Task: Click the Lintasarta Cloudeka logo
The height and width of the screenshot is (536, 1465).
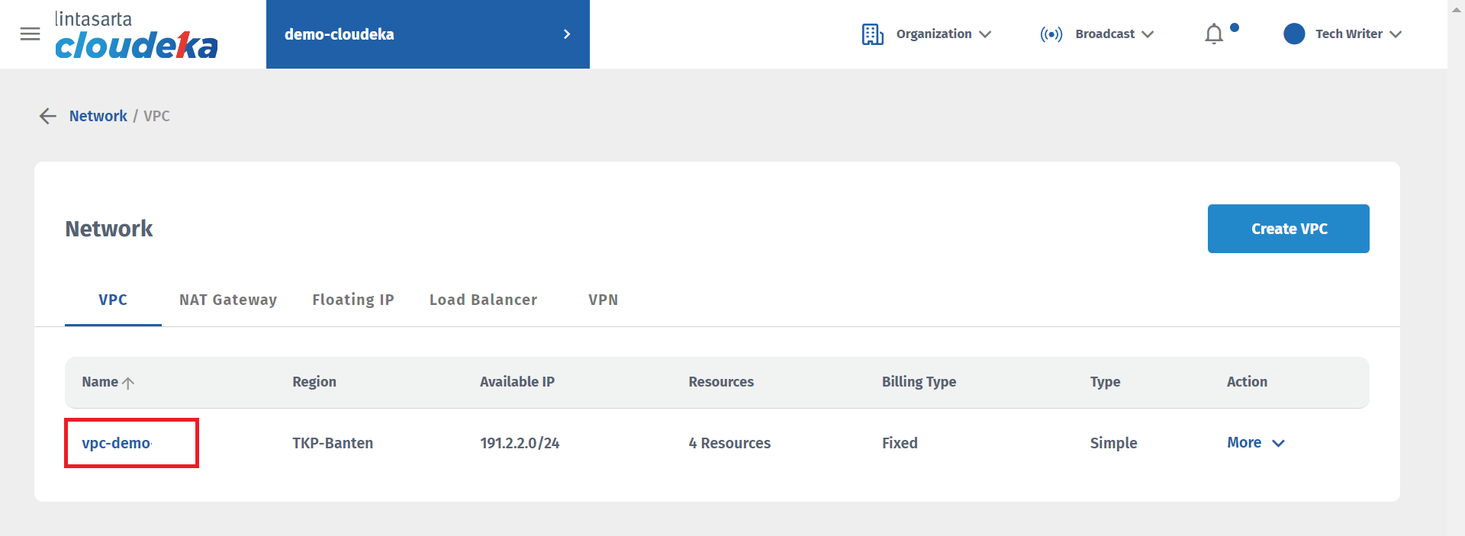Action: point(136,36)
